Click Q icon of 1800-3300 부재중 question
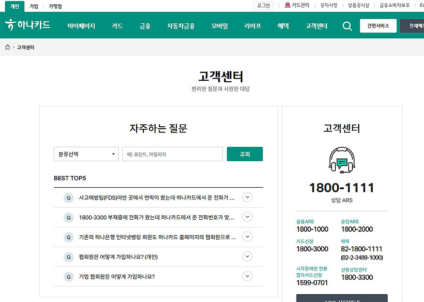The image size is (424, 302). click(68, 217)
